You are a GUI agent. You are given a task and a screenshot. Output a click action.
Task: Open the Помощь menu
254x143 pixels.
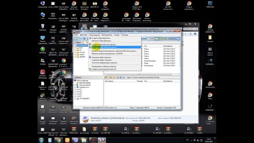pos(125,35)
